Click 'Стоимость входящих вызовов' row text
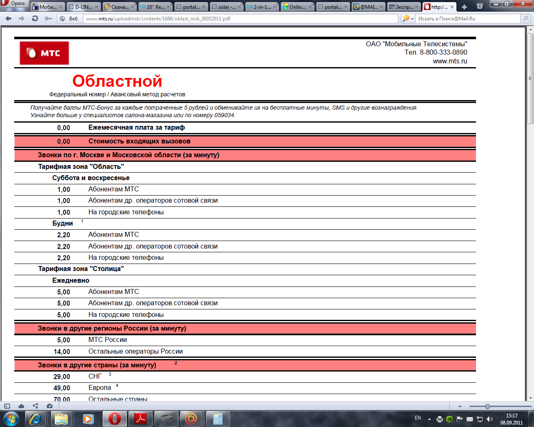534x427 pixels. [x=139, y=141]
